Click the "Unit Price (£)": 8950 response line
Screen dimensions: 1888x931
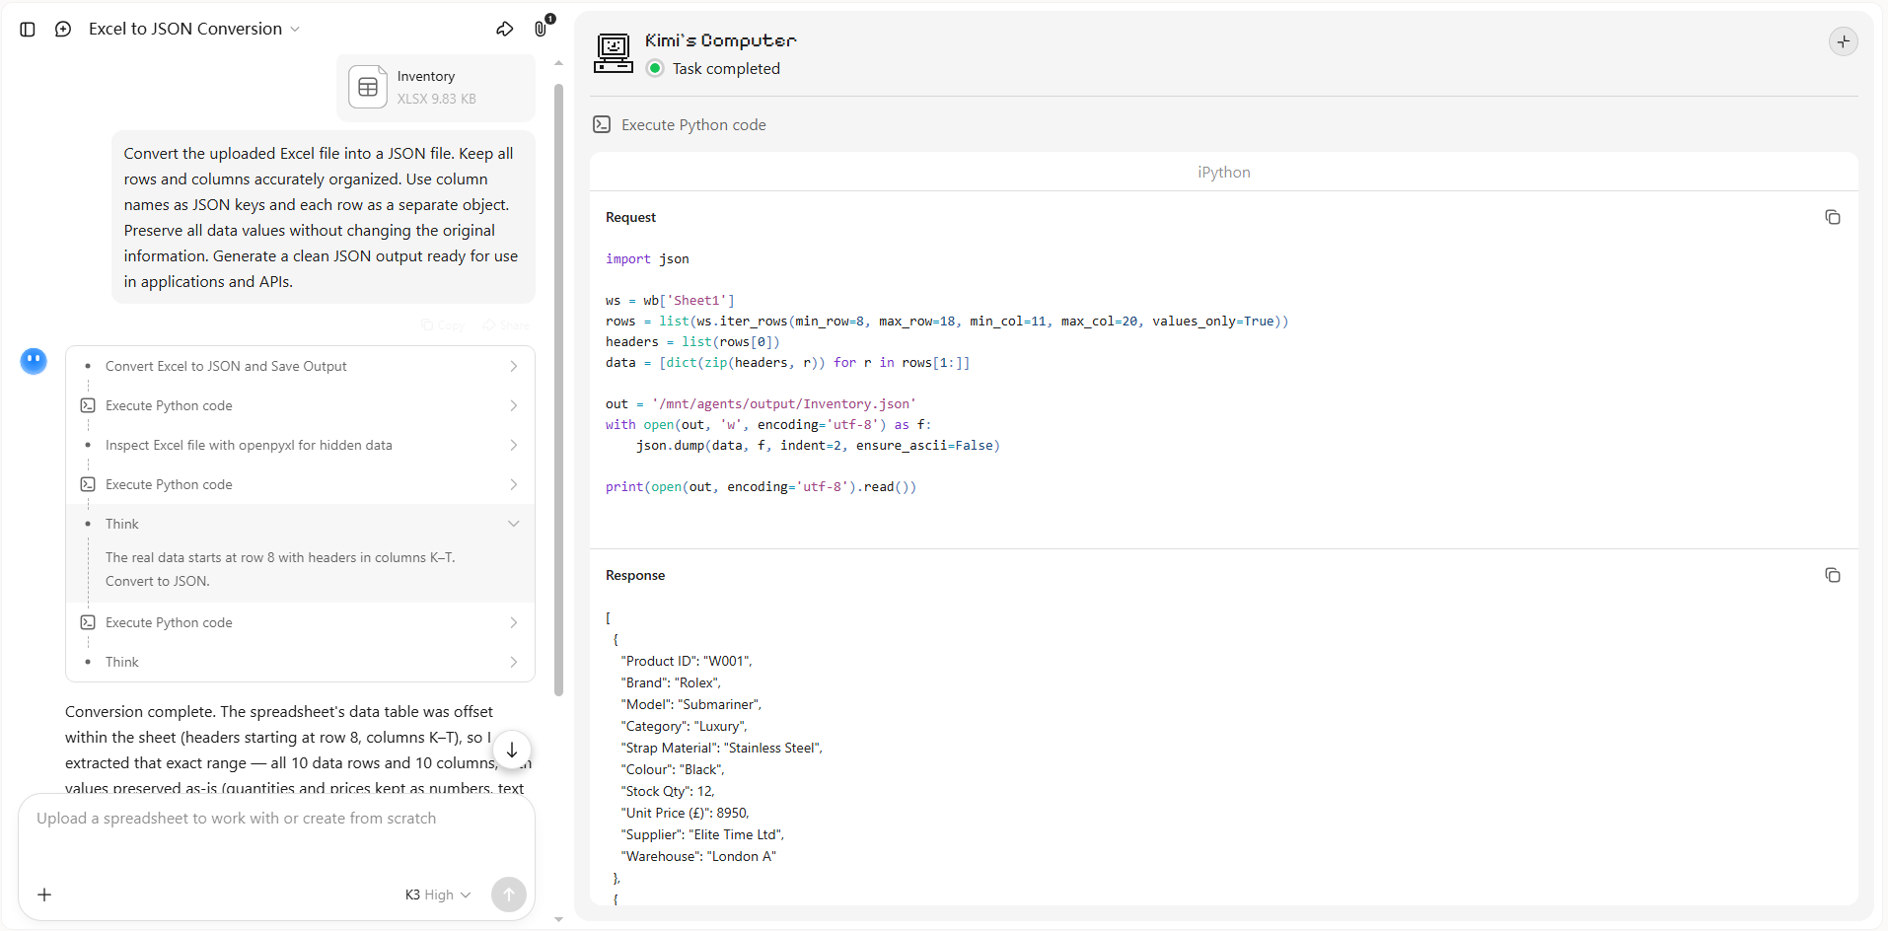pyautogui.click(x=686, y=813)
